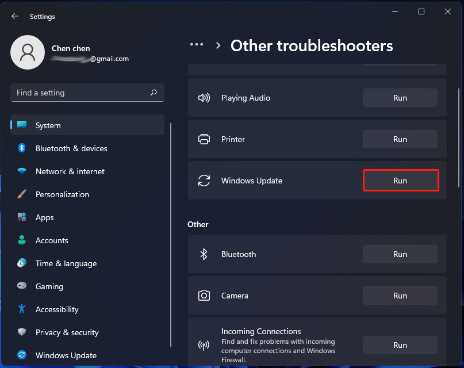Click the user profile avatar
464x368 pixels.
tap(28, 52)
